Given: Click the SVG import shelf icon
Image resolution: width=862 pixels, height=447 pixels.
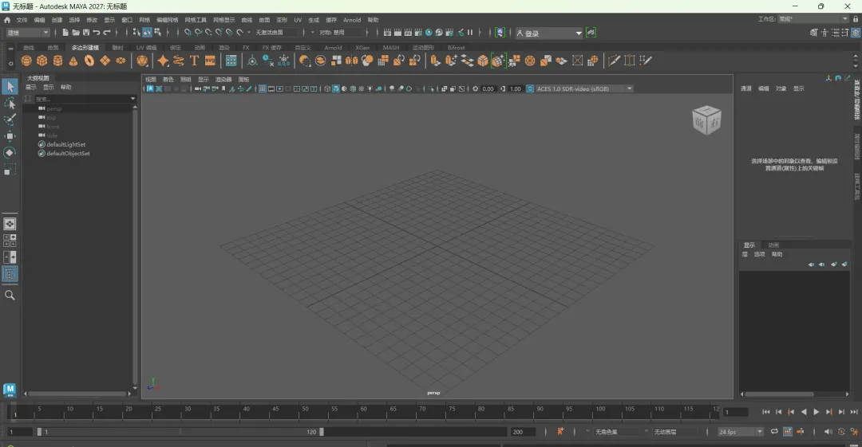Looking at the screenshot, I should click(x=210, y=61).
